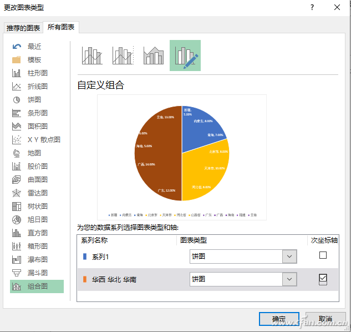Choose 直方图 histogram chart category
Image resolution: width=351 pixels, height=332 pixels.
(37, 233)
